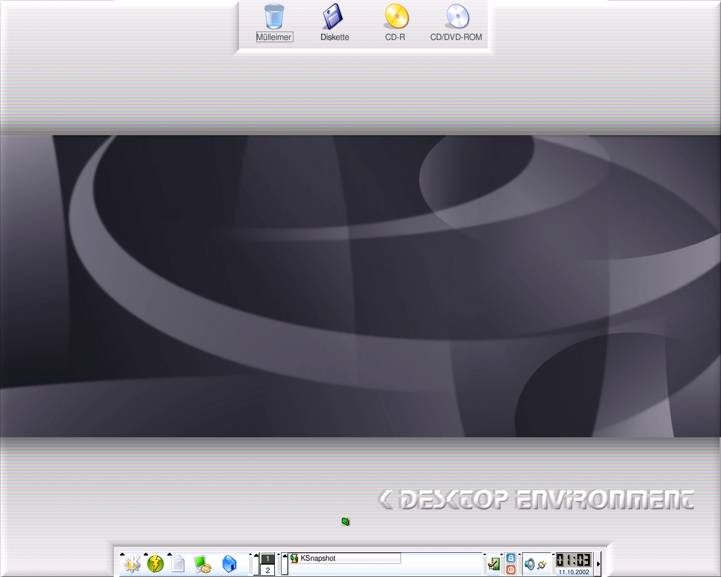Click the power plug tray icon
This screenshot has height=577, width=721.
click(x=542, y=564)
